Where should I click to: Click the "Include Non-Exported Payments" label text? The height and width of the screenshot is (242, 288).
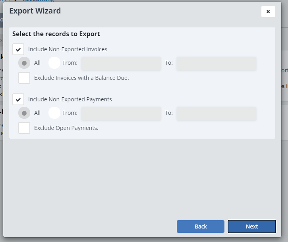(x=70, y=99)
